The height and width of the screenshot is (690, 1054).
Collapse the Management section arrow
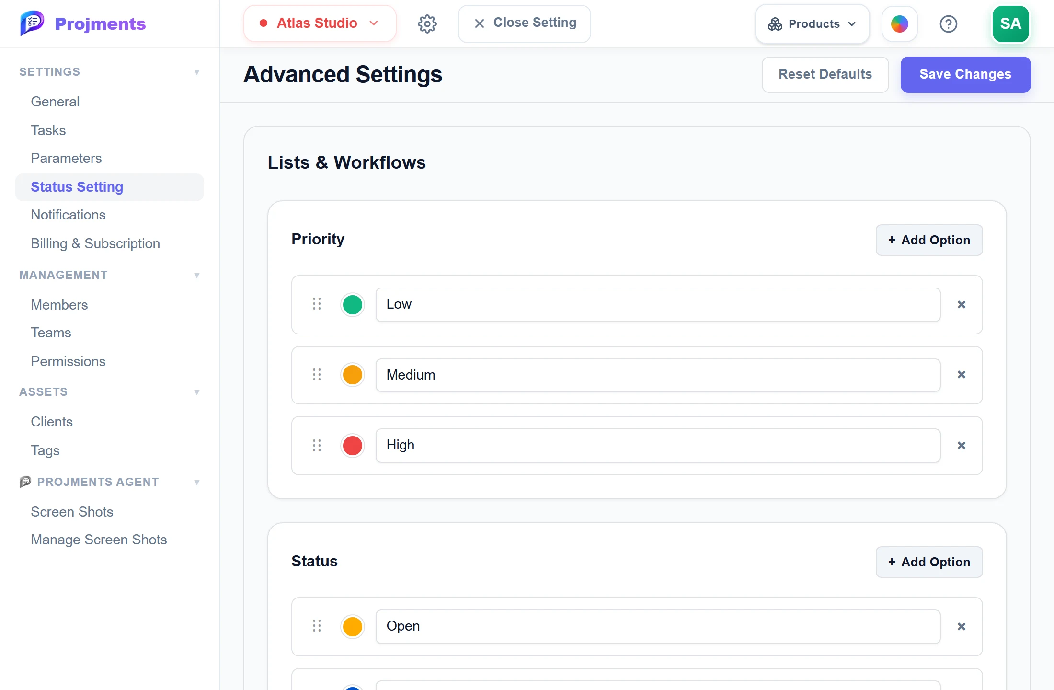[196, 276]
